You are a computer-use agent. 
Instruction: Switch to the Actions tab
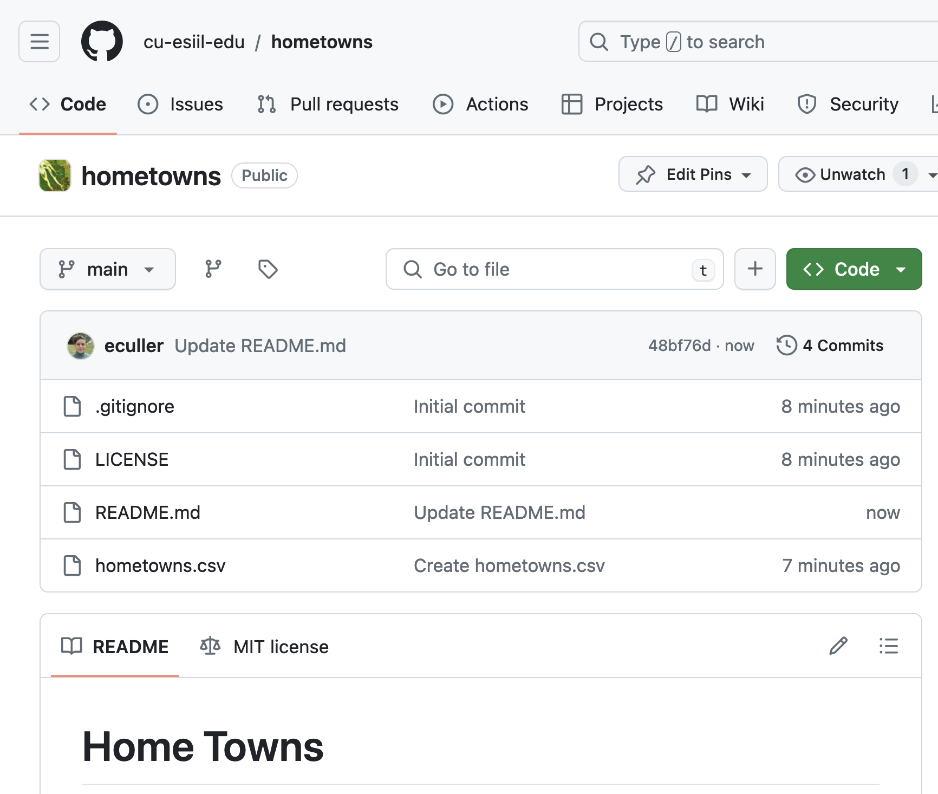tap(480, 104)
